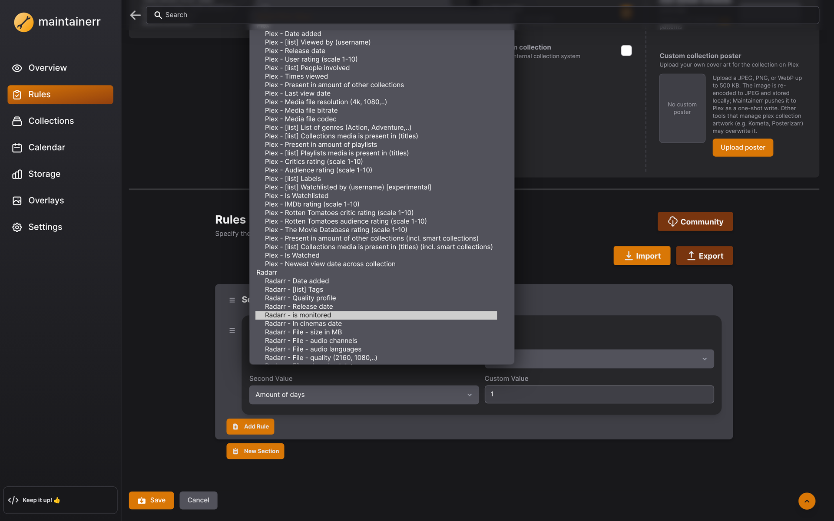
Task: Pick Radarr - Quality profile option
Action: coord(300,298)
